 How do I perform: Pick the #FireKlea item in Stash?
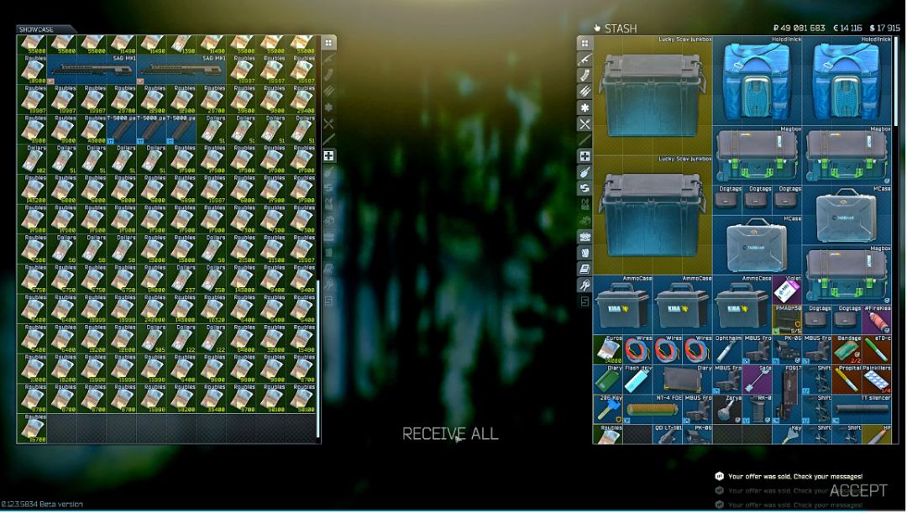click(x=877, y=321)
